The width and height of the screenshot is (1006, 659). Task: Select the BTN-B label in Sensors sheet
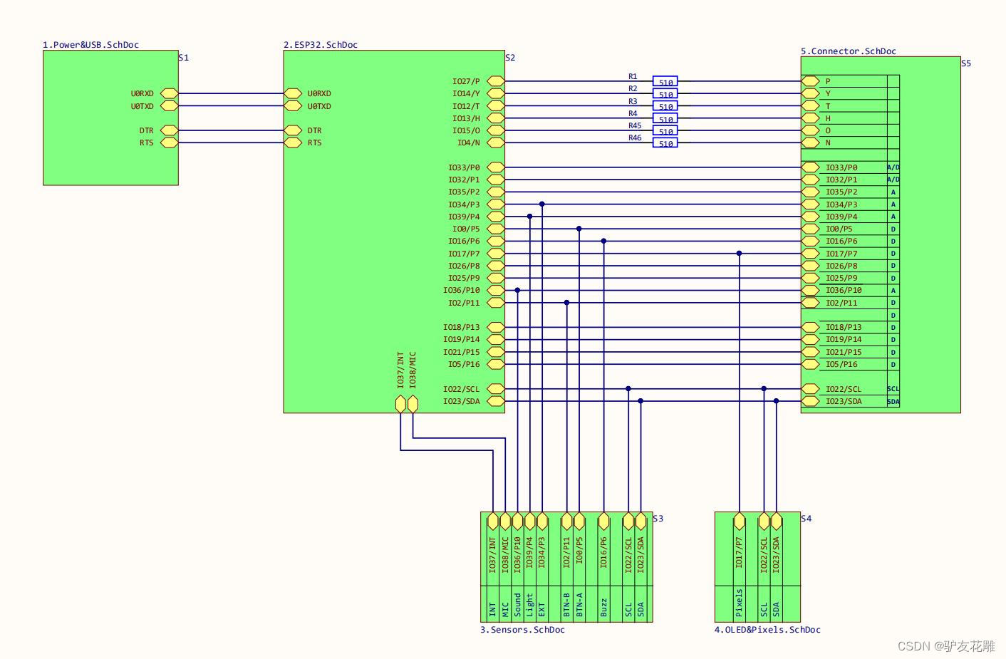click(x=567, y=605)
